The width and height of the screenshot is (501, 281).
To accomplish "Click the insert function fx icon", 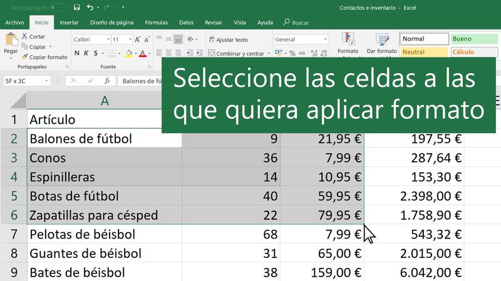I will pos(107,81).
